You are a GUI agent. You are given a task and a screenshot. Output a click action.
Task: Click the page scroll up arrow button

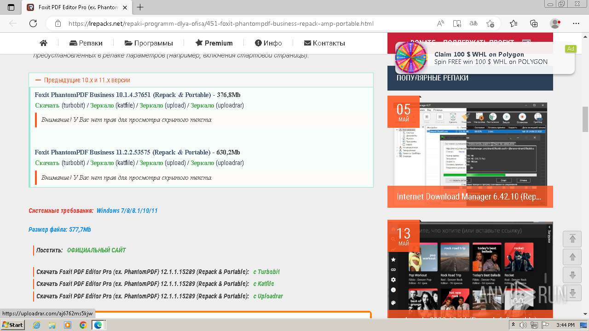click(x=572, y=257)
